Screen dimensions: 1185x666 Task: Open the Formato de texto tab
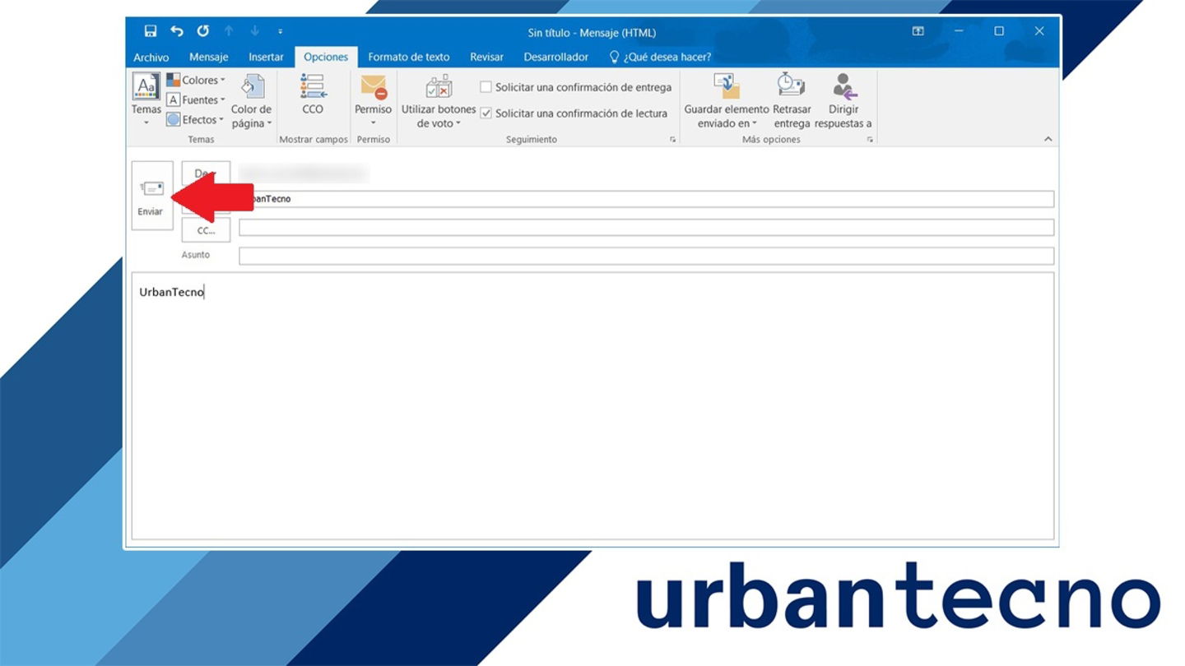point(409,57)
